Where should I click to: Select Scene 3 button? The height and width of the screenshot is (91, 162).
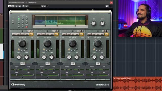coord(27,19)
